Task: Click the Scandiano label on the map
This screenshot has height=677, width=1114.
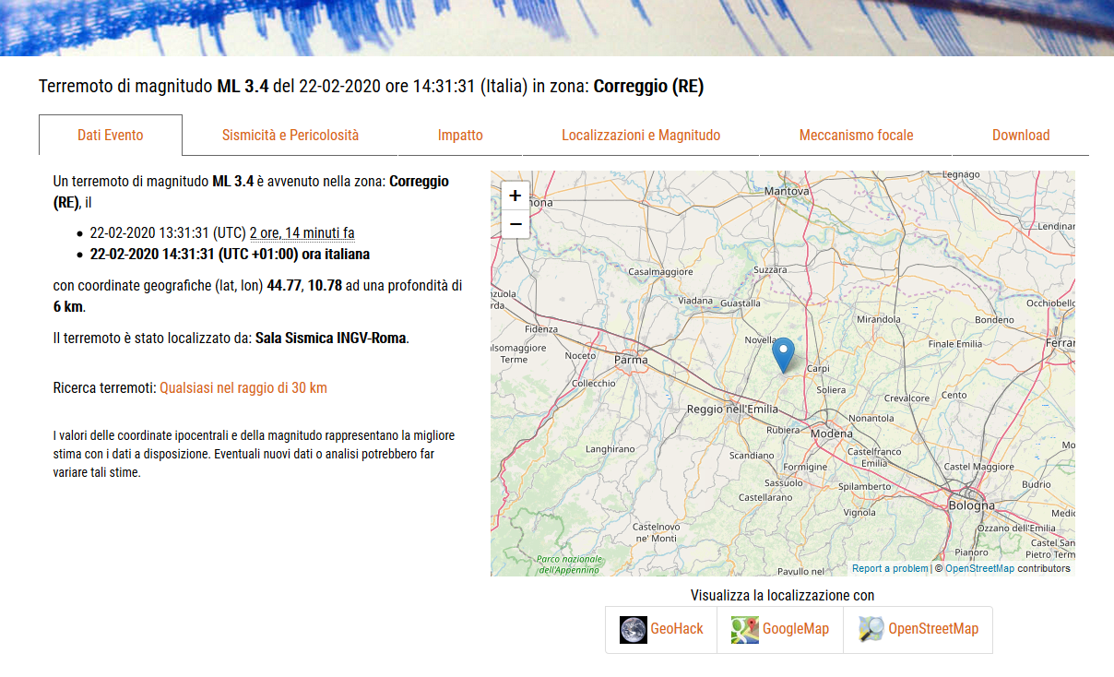Action: coord(752,456)
